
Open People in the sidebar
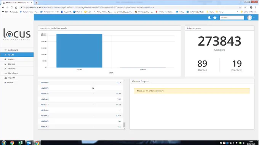pos(17,83)
